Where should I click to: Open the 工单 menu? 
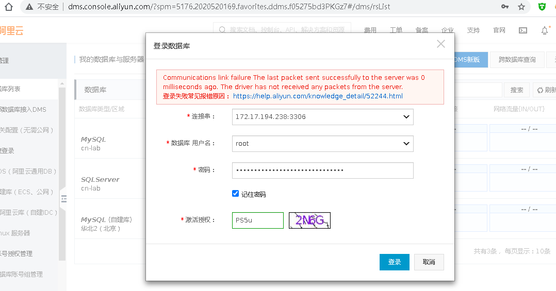pyautogui.click(x=396, y=30)
